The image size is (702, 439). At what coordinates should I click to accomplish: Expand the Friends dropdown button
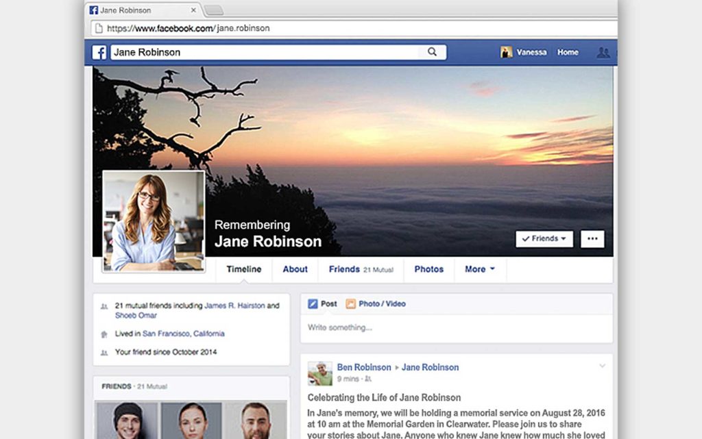(x=544, y=238)
